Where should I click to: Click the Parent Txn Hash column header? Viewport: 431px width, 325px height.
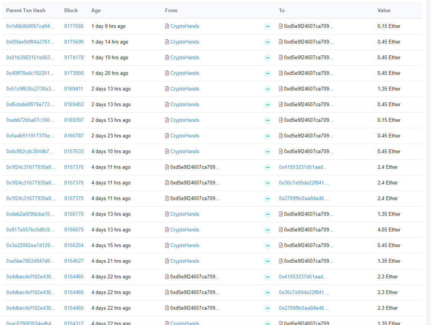(26, 10)
